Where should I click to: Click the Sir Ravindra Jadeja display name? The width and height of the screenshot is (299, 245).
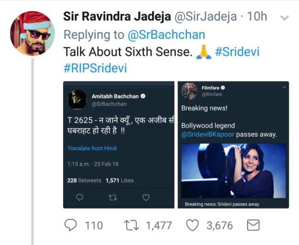tap(116, 17)
